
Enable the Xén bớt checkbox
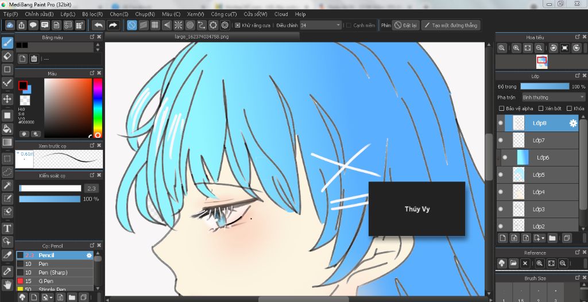click(x=541, y=109)
